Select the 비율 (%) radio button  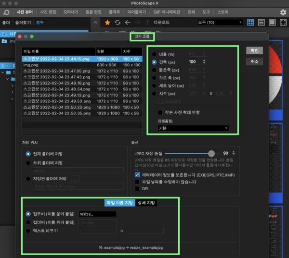pyautogui.click(x=154, y=54)
